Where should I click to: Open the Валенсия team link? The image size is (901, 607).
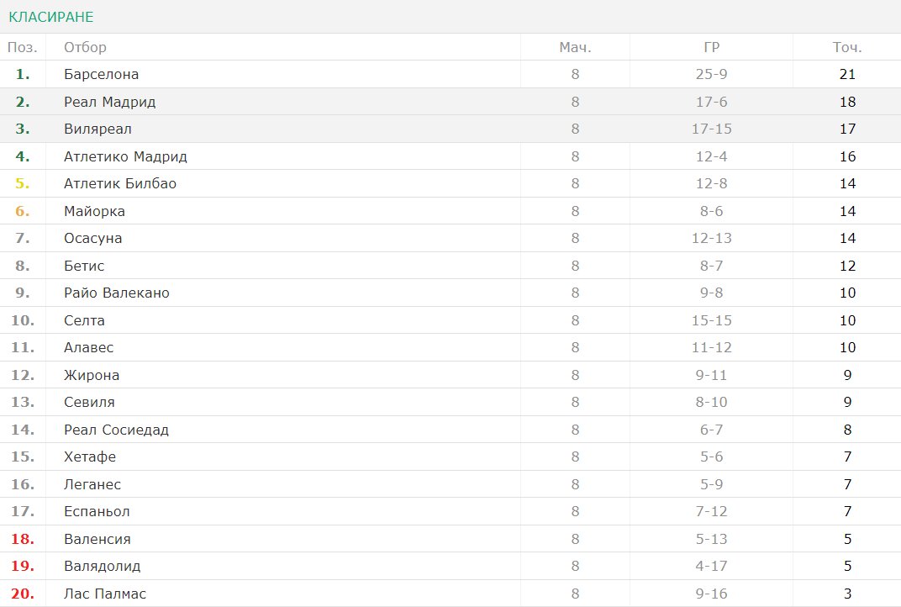click(97, 539)
